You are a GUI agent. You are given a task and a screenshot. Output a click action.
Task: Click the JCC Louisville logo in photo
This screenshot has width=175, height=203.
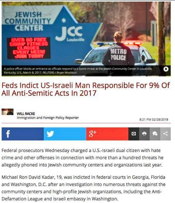pos(70,34)
